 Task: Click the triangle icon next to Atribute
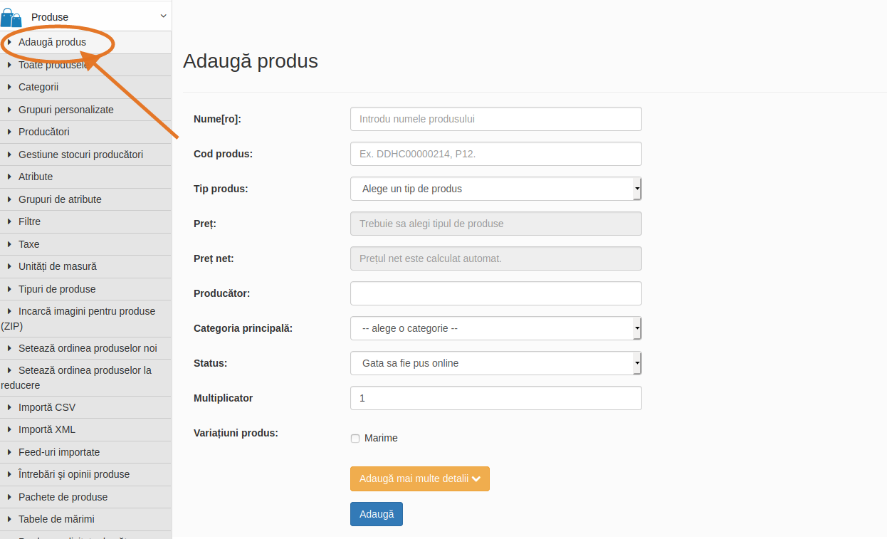[9, 177]
